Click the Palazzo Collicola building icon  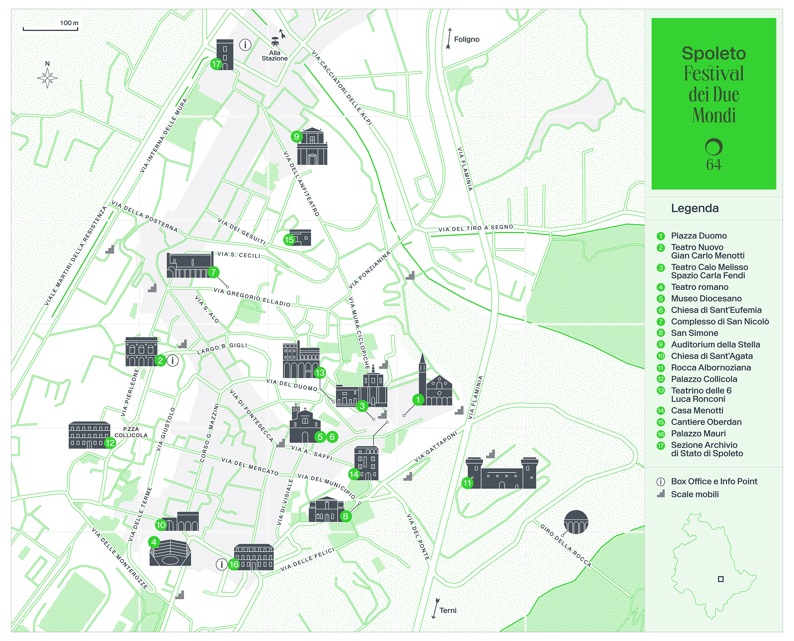[x=89, y=435]
